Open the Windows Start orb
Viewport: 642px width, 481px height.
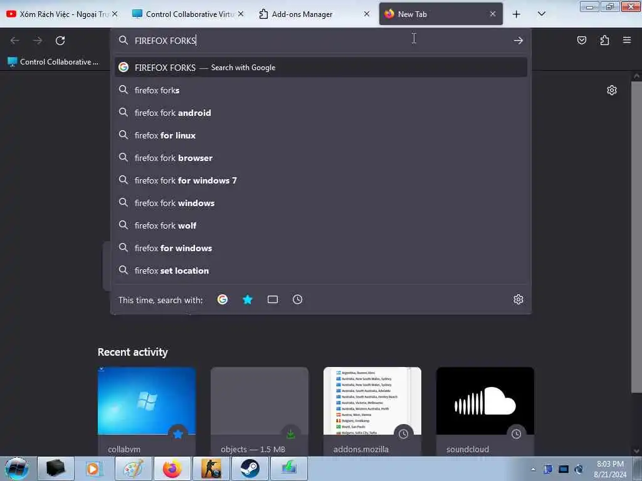tap(17, 468)
